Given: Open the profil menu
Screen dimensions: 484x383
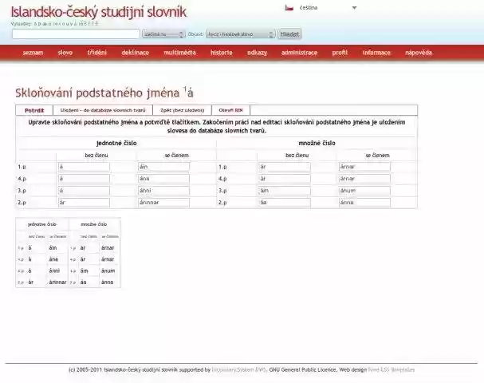Looking at the screenshot, I should (x=340, y=53).
